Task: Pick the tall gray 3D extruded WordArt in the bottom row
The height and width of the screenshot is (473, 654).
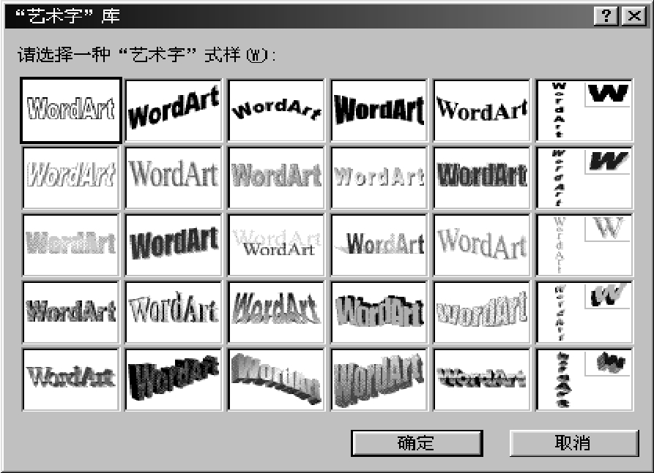Action: tap(379, 379)
